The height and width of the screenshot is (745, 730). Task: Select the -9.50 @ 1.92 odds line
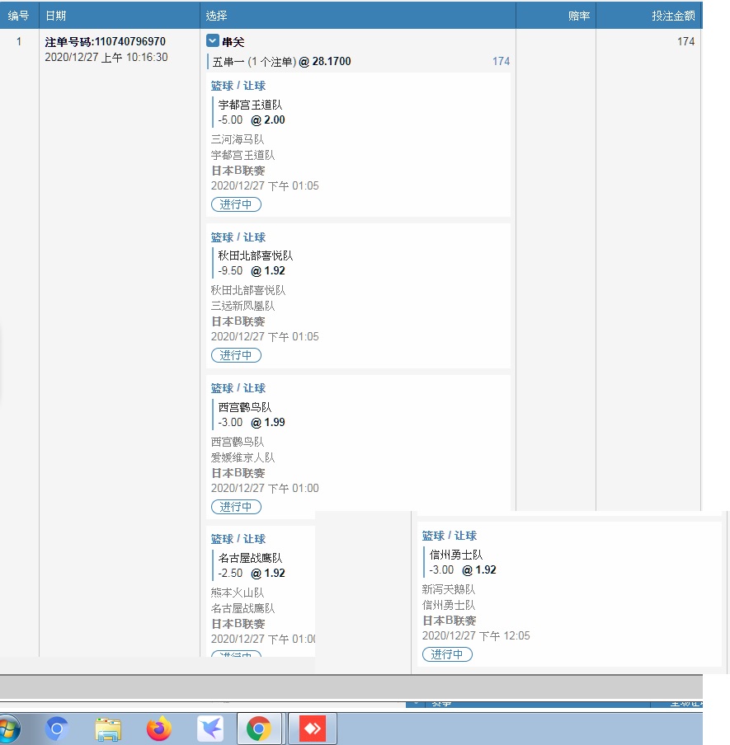251,271
